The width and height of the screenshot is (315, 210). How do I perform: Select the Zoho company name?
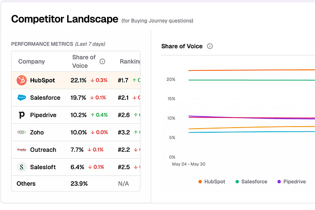click(x=37, y=132)
